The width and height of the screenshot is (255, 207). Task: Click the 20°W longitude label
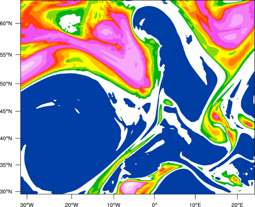(x=71, y=205)
